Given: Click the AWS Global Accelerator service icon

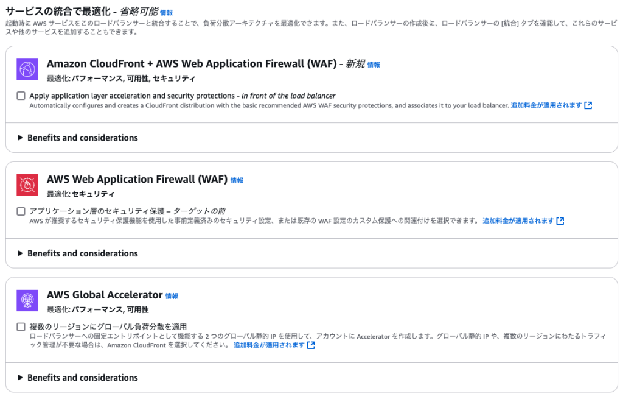Looking at the screenshot, I should 27,301.
